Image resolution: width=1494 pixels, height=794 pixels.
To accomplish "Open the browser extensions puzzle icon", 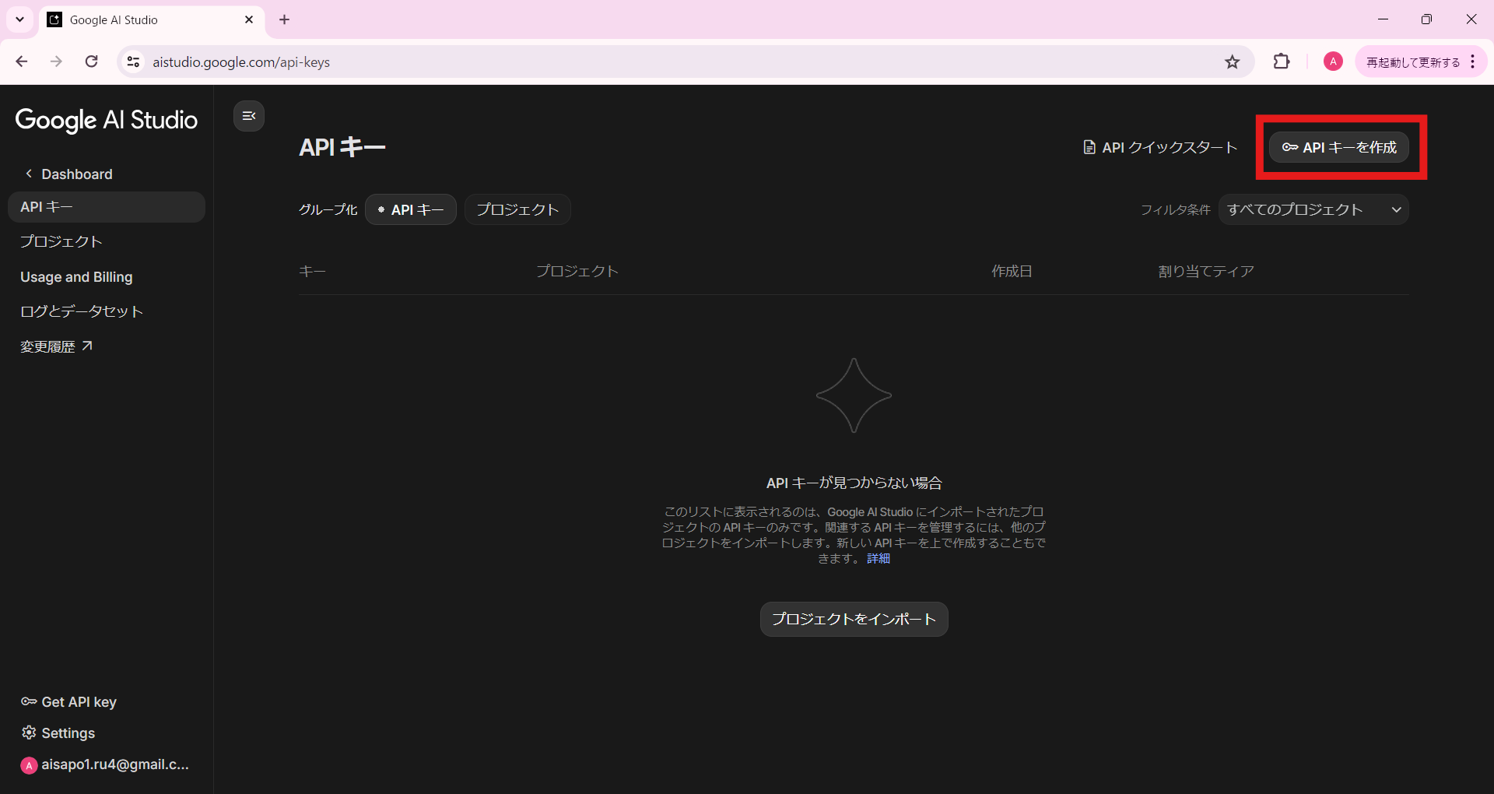I will pos(1282,61).
